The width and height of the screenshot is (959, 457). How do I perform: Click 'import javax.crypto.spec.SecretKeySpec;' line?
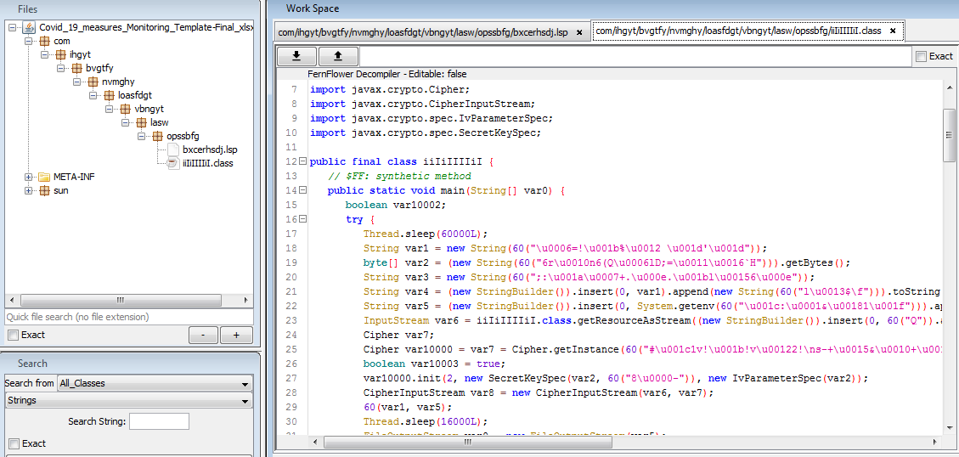(425, 133)
